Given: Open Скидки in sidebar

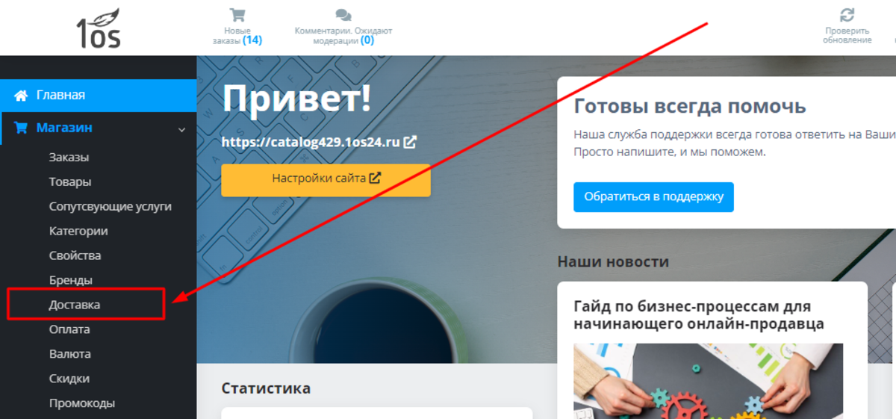Looking at the screenshot, I should tap(69, 379).
